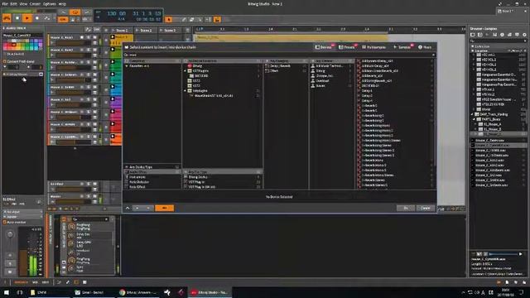Viewport: 530px width, 298px height.
Task: Open the View menu
Action: tap(23, 3)
